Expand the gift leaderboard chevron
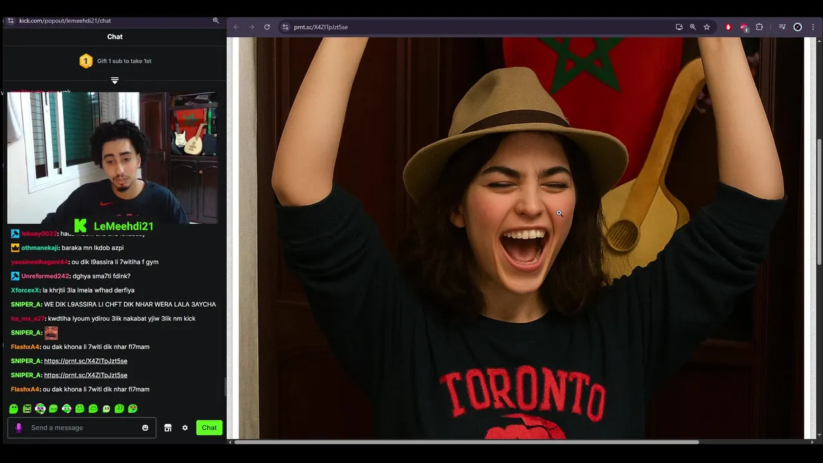 (x=114, y=80)
